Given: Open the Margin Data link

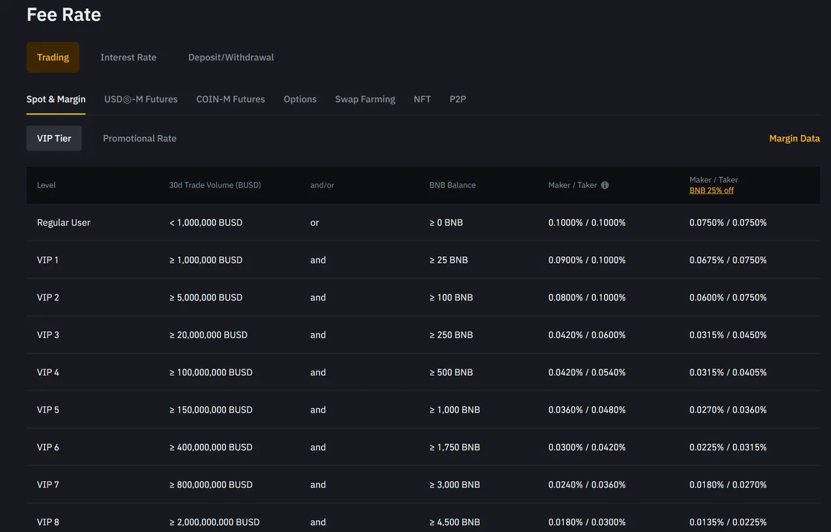Looking at the screenshot, I should tap(794, 138).
